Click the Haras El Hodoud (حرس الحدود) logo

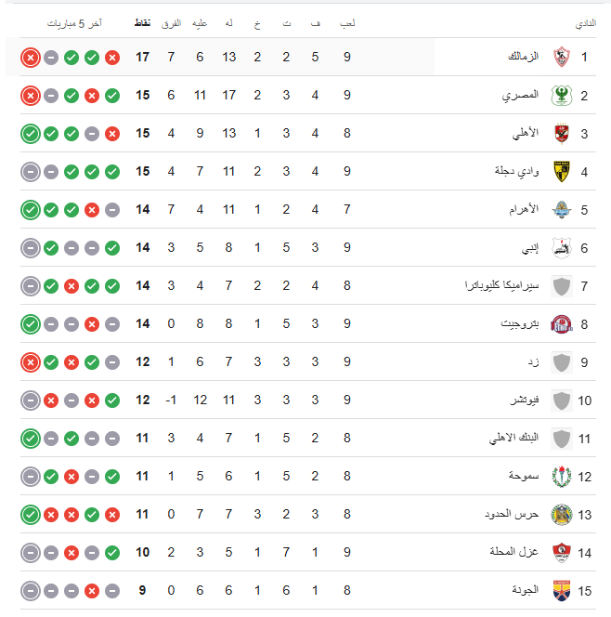561,514
